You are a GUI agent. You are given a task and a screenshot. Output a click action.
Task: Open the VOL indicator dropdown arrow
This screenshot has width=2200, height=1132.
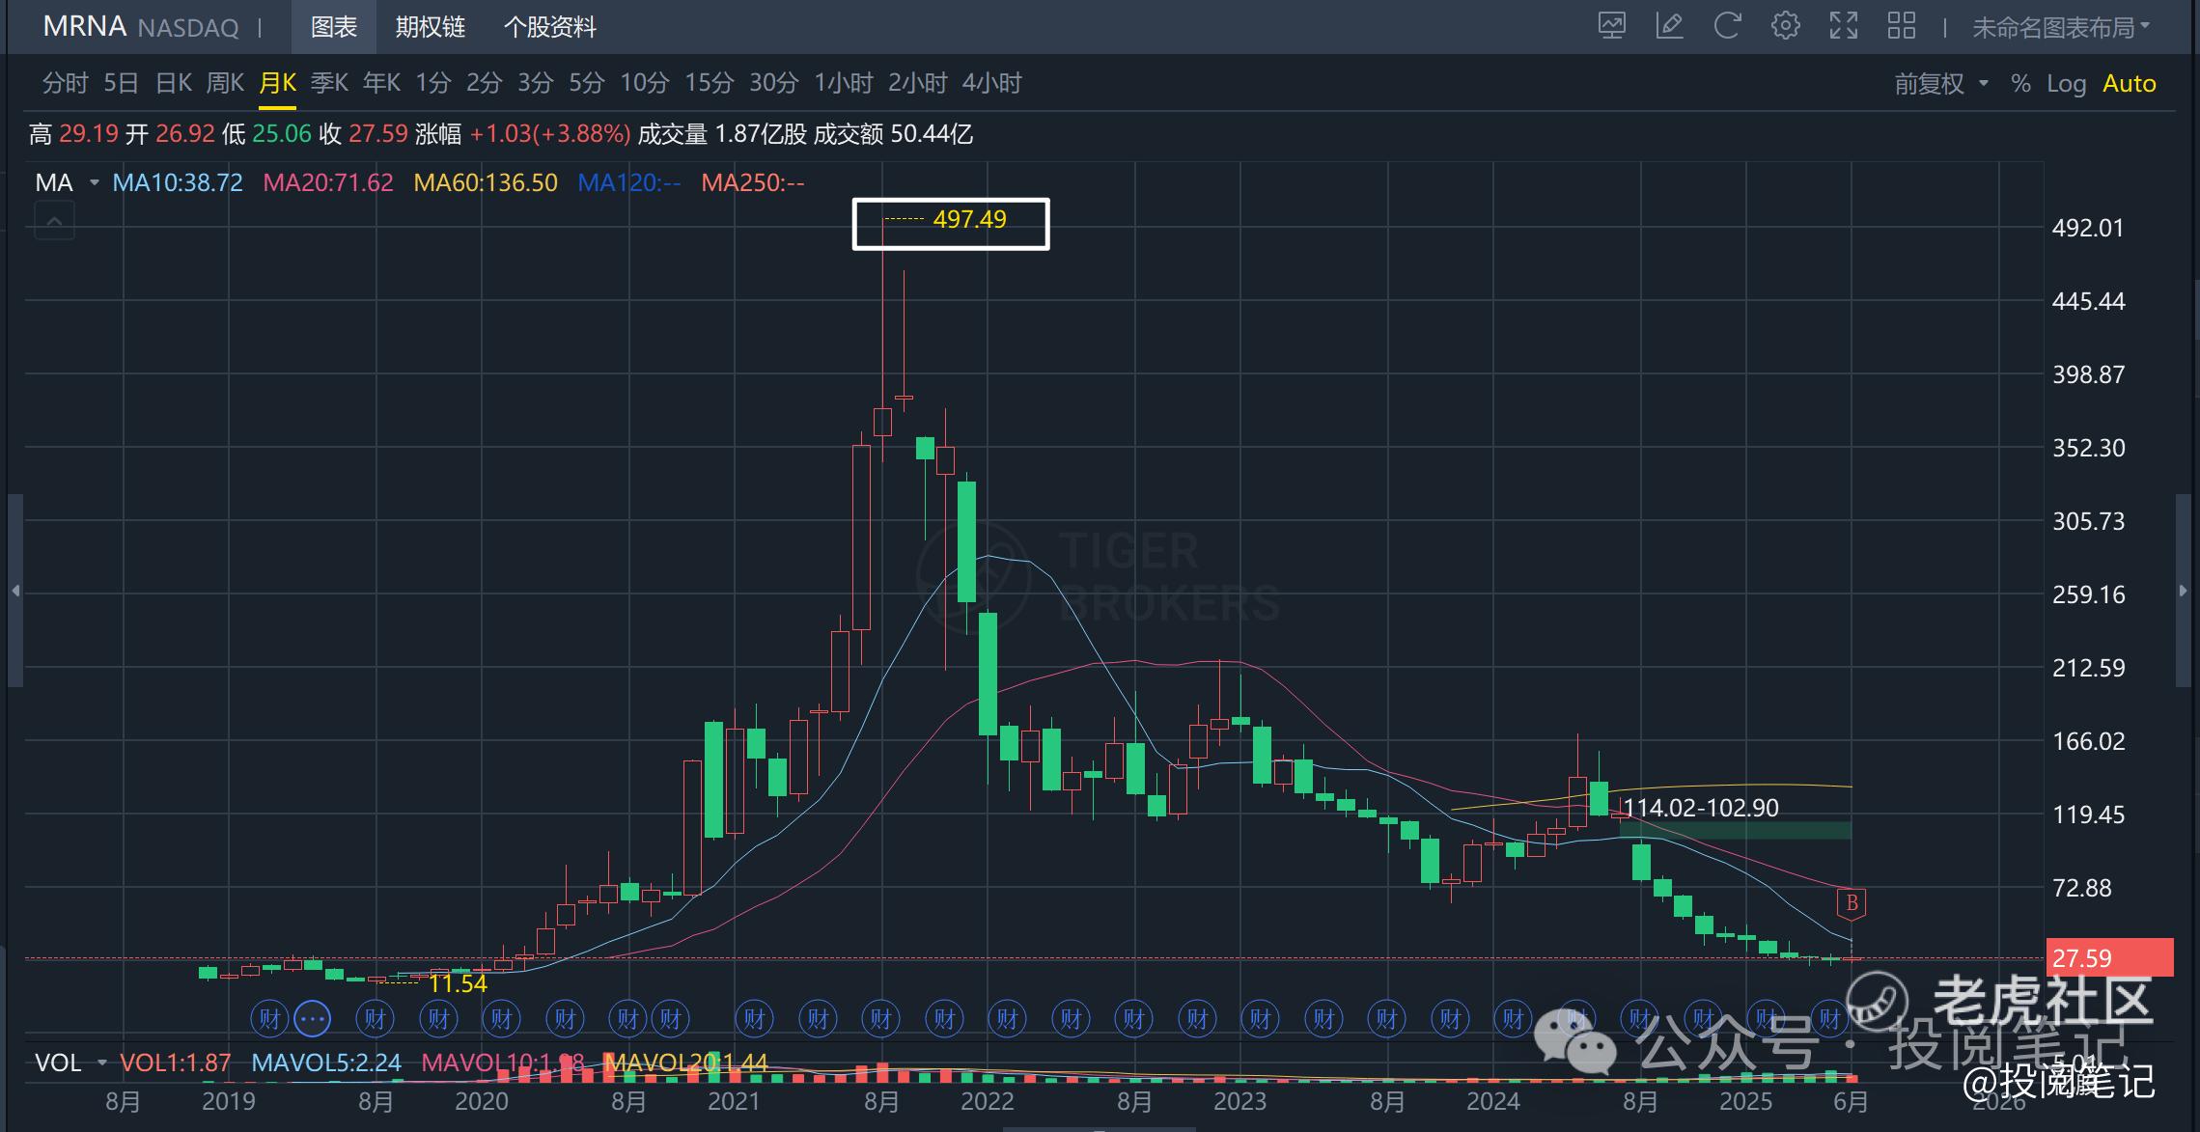[x=101, y=1063]
